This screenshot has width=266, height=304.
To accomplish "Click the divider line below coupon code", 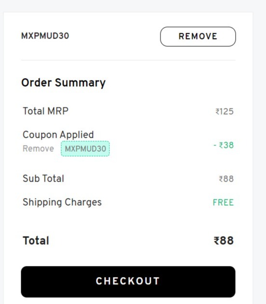I will (128, 60).
